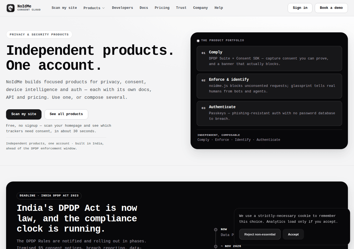The height and width of the screenshot is (249, 354).
Task: Open the Comply product card
Action: pos(269,58)
